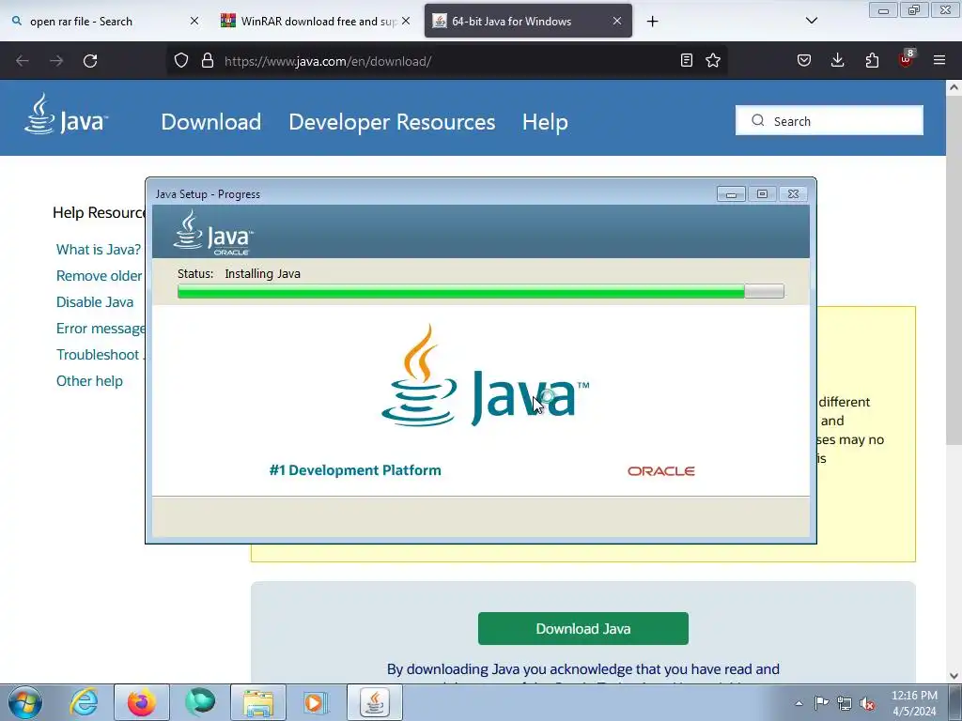This screenshot has height=721, width=962.
Task: List all tabs dropdown arrow
Action: click(811, 21)
